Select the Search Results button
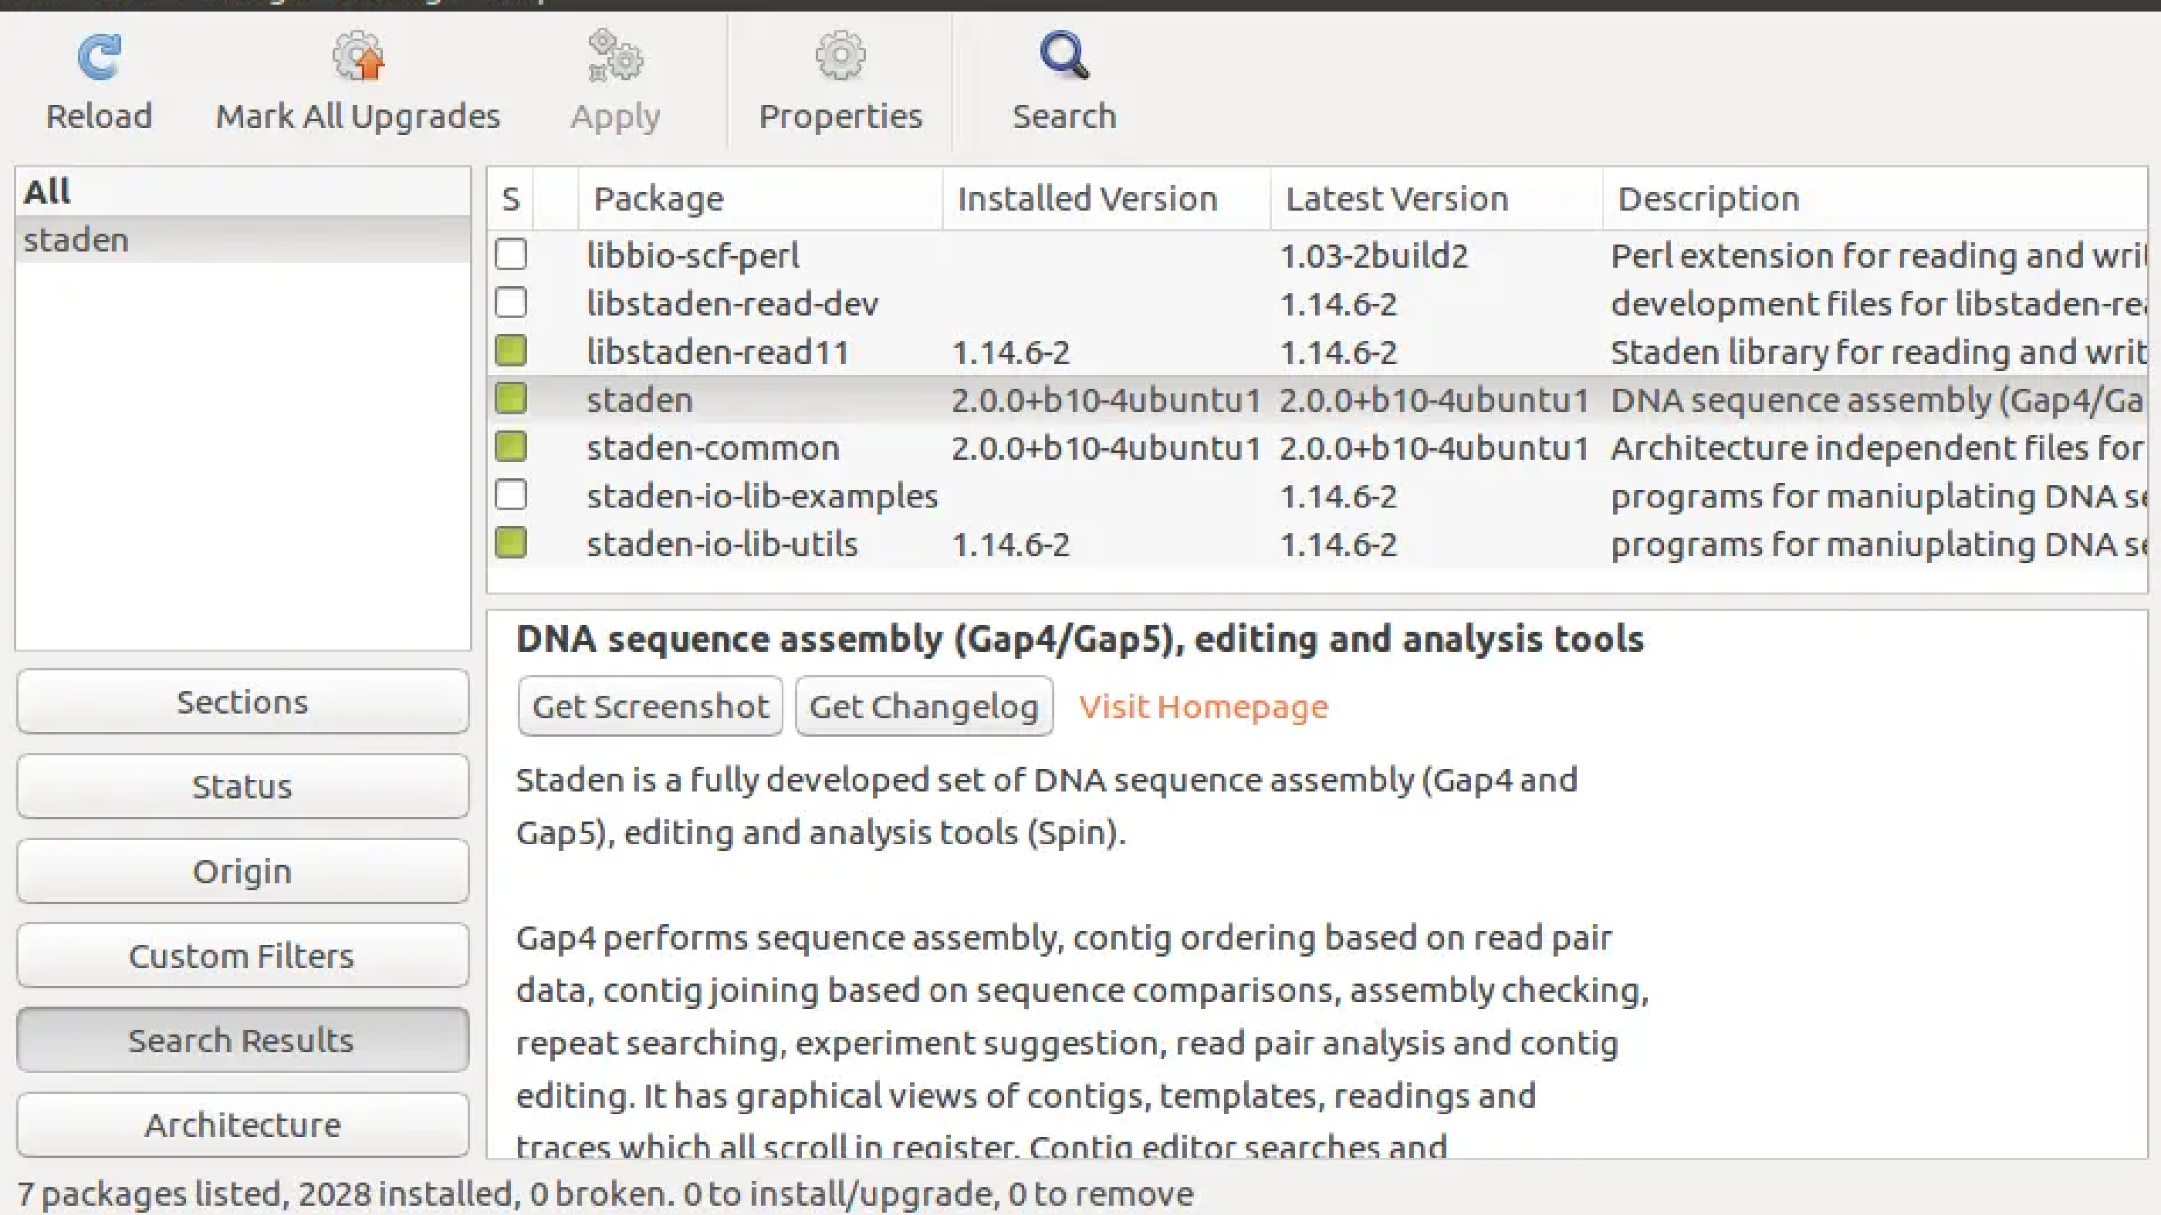The image size is (2161, 1215). point(242,1041)
